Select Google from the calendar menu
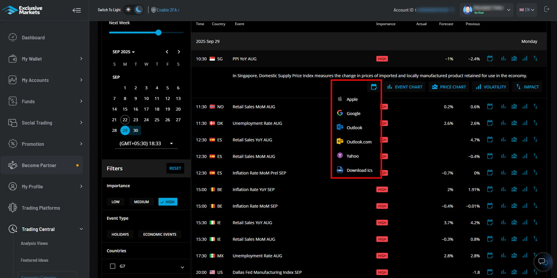Image resolution: width=557 pixels, height=278 pixels. coord(353,113)
